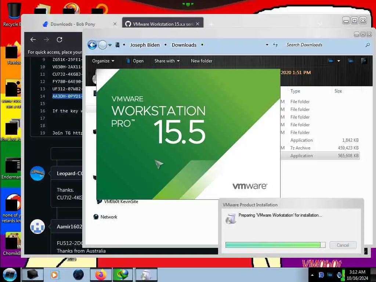This screenshot has height=282, width=376.
Task: Close the Downloads - Bob Pony tab
Action: [x=115, y=24]
